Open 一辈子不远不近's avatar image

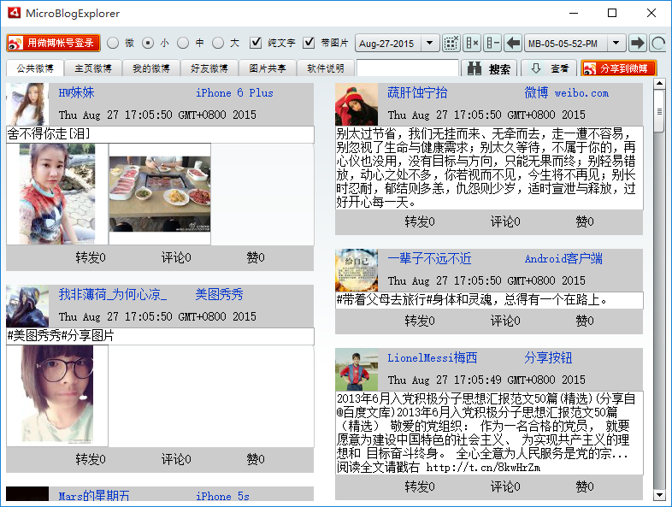click(357, 270)
